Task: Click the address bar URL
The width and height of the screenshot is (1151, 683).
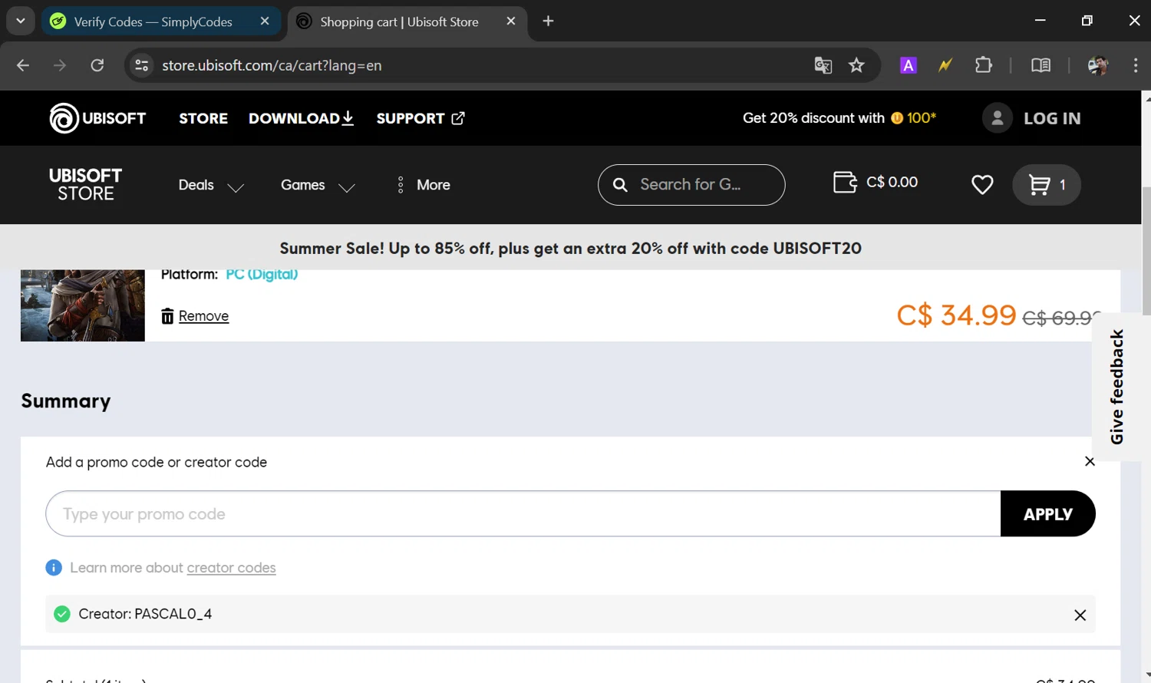Action: [x=272, y=65]
